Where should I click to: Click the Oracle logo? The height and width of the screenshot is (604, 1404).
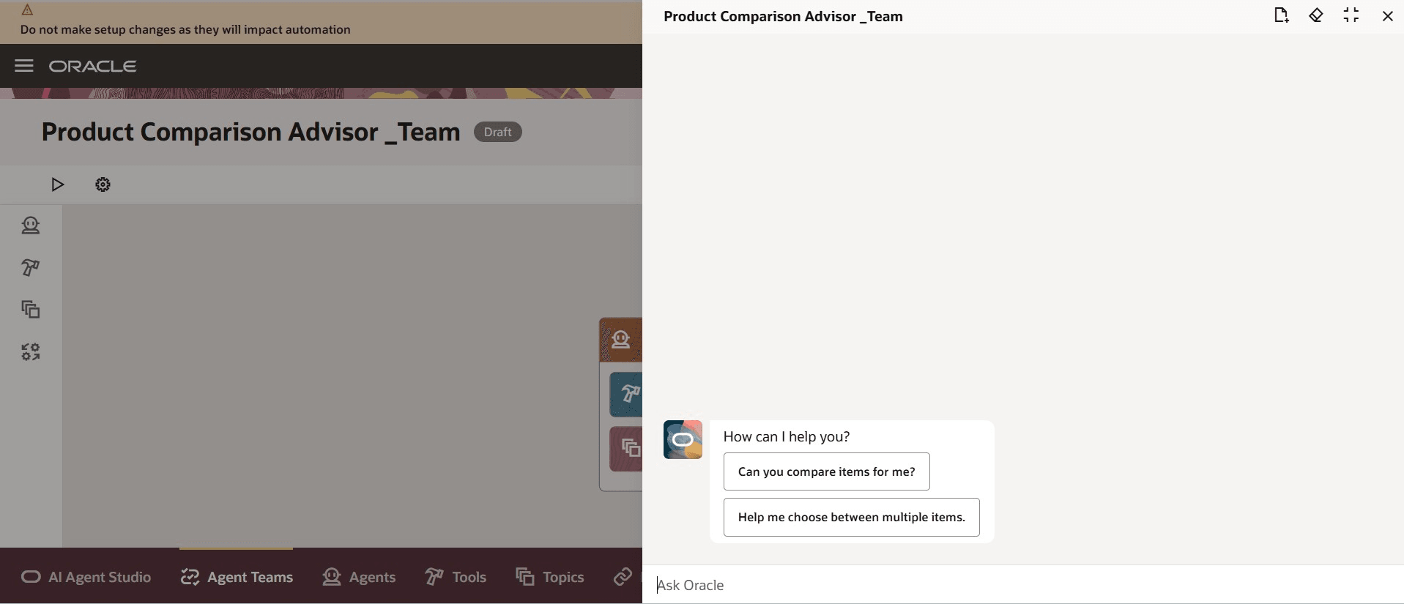tap(92, 66)
